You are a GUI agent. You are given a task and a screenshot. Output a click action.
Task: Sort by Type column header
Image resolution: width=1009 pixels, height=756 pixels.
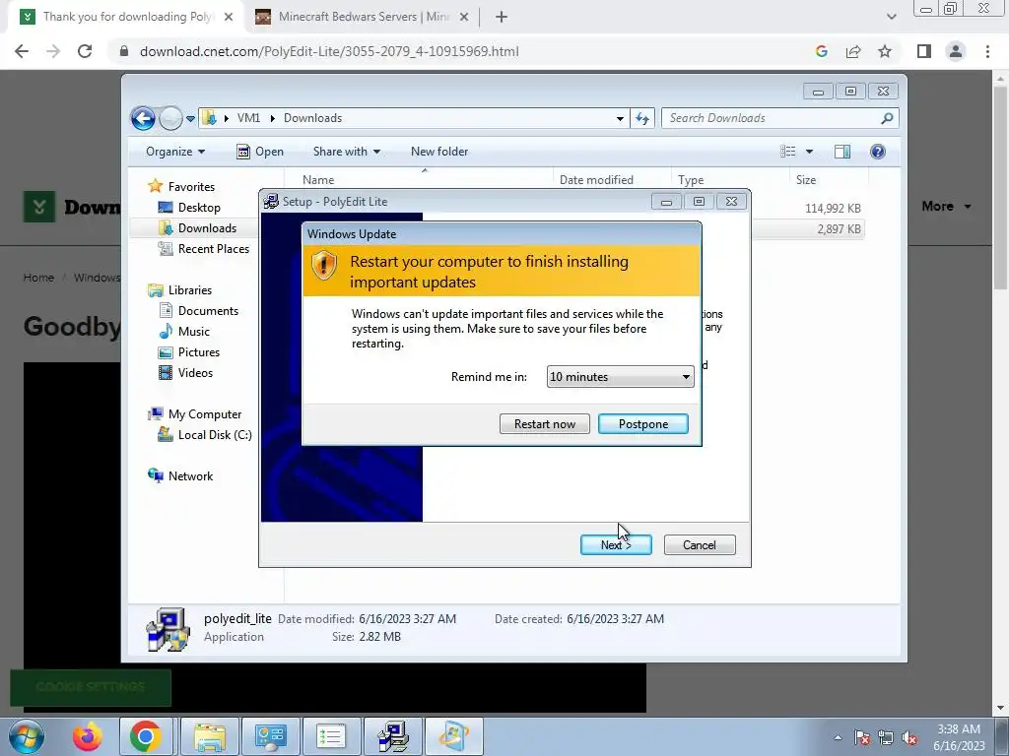click(691, 180)
